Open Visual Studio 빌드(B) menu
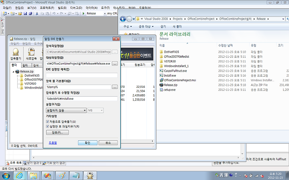Image resolution: width=289 pixels, height=180 pixels. 62,8
